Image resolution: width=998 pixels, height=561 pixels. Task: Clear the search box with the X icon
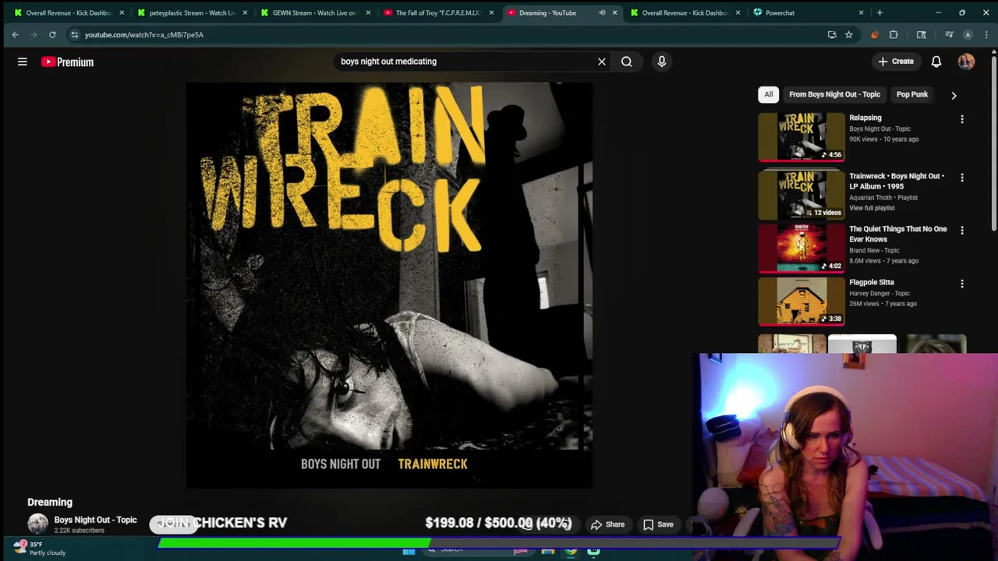coord(601,62)
